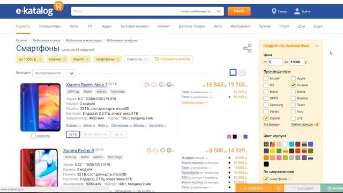Toggle the Apple manufacturer checkbox
343x193 pixels.
pos(293,78)
